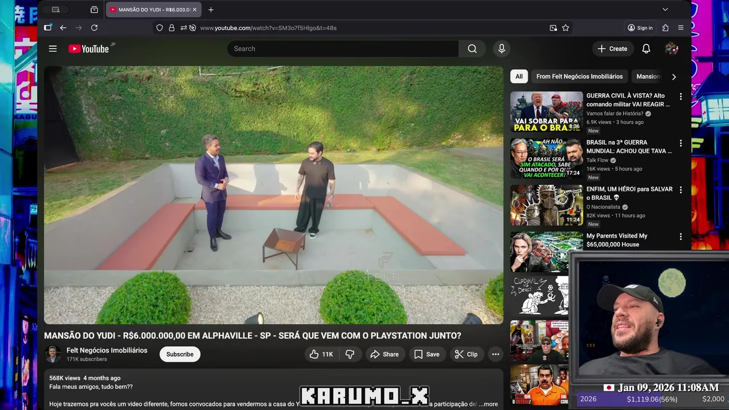Open options for My Parents Visited video
Screen dimensions: 729x410
tap(681, 237)
